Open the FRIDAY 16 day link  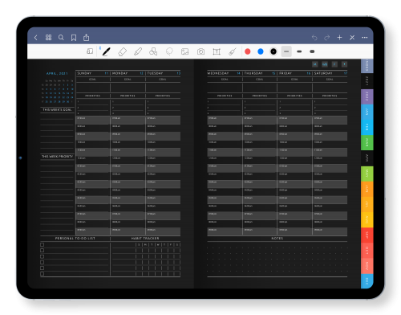(x=294, y=73)
